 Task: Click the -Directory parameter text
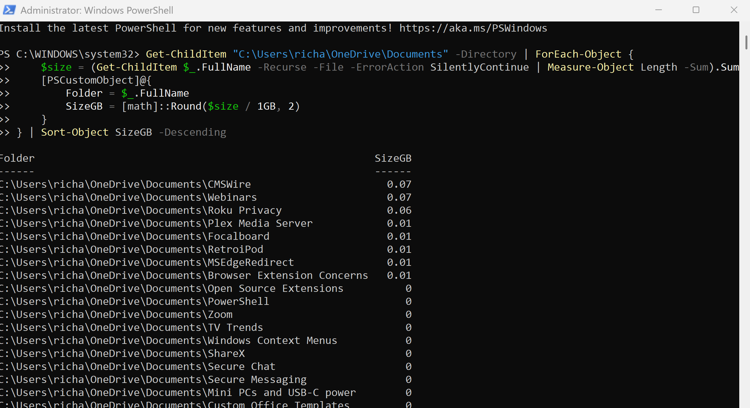pos(486,54)
